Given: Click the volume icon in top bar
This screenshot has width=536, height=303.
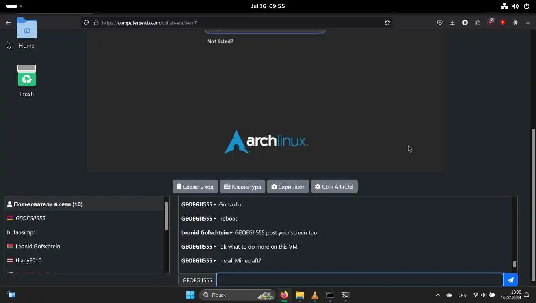Looking at the screenshot, I should (x=516, y=6).
